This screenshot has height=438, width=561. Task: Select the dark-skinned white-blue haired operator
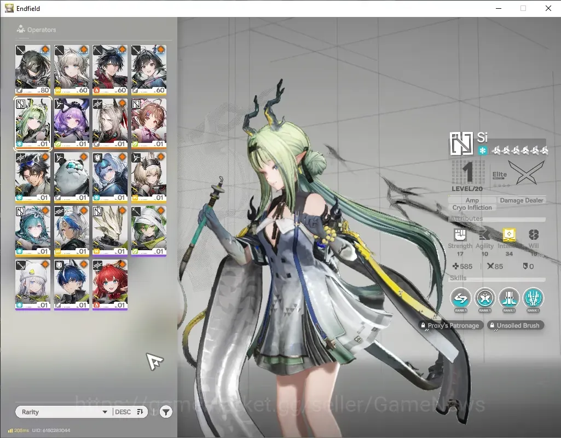[x=72, y=231]
